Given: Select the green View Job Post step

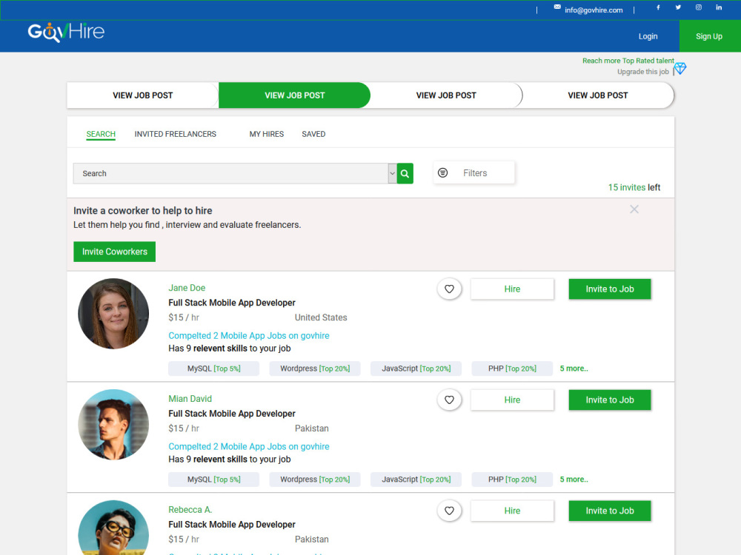Looking at the screenshot, I should pos(294,95).
